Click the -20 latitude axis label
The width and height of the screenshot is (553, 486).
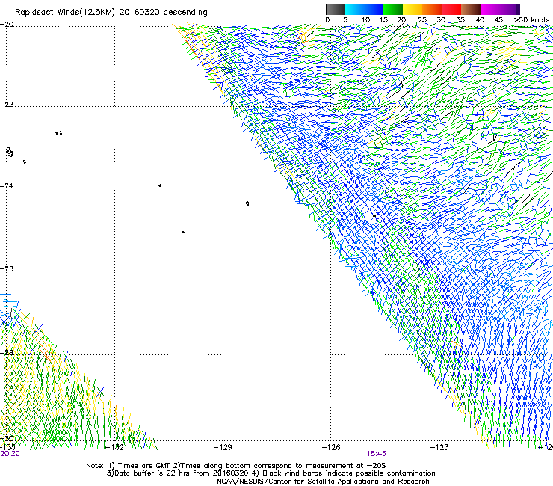click(x=7, y=25)
